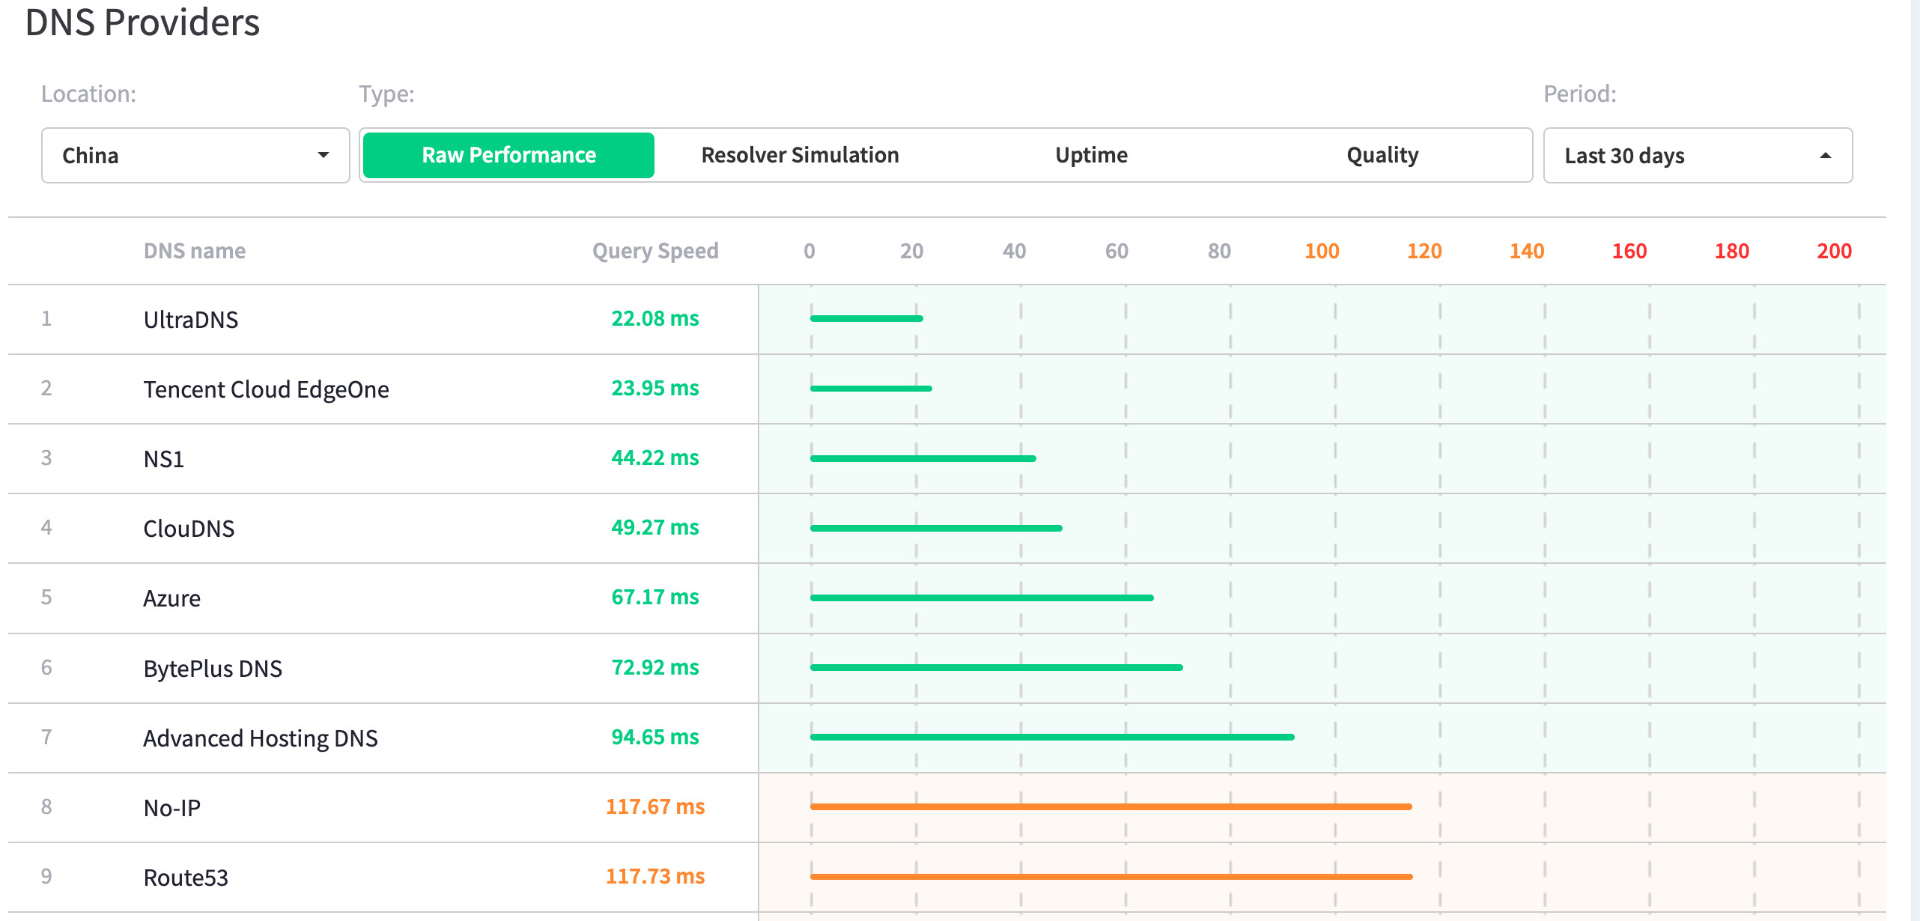This screenshot has width=1920, height=921.
Task: Open the Tencent Cloud EdgeOne entry
Action: coord(266,389)
